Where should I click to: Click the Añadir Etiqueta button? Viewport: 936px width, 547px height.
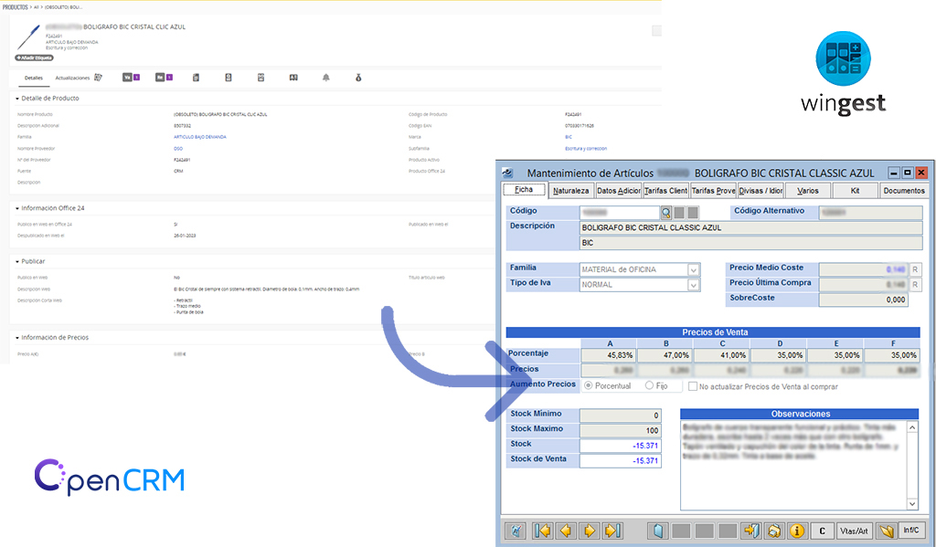(34, 58)
